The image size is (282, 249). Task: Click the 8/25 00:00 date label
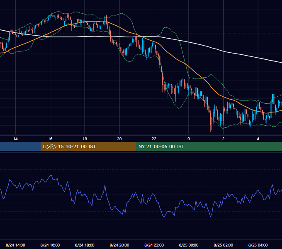189,245
